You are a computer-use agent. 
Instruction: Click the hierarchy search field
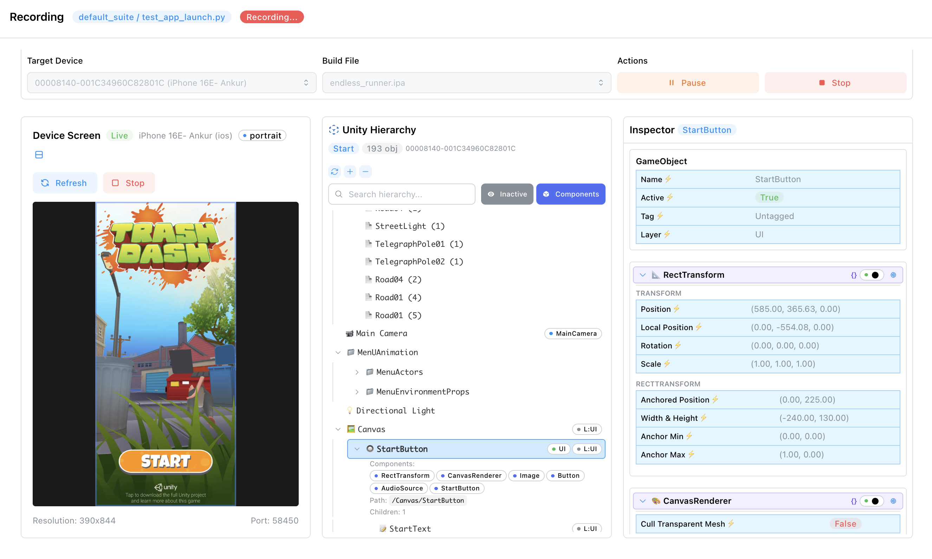401,194
